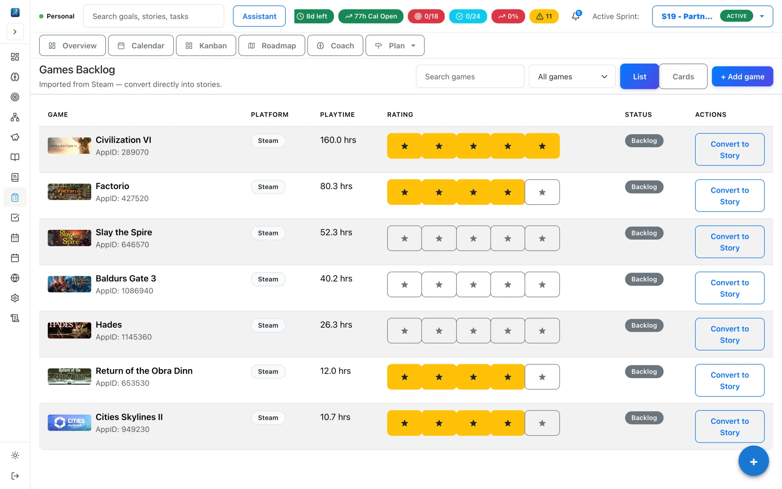Open the globe icon in sidebar
The width and height of the screenshot is (782, 489).
point(15,278)
